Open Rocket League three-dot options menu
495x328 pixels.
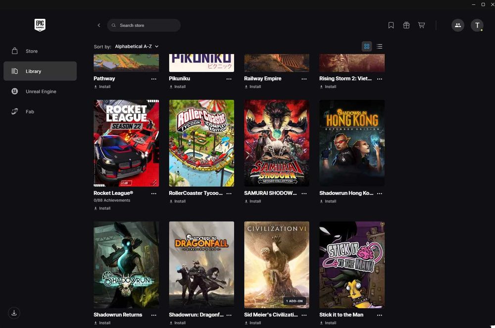(x=154, y=193)
